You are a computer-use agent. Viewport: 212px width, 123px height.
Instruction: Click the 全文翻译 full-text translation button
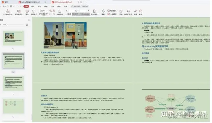click(112, 14)
